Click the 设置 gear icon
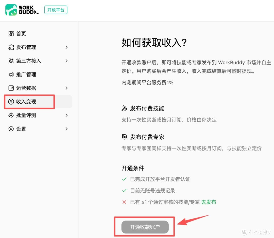274x238 pixels. coord(11,129)
